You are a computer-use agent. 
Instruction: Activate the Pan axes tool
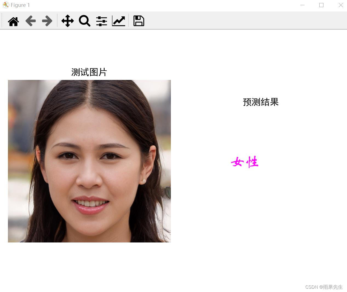[68, 21]
